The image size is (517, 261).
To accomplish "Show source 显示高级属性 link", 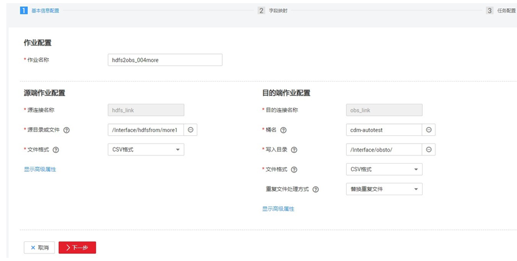I will coord(40,169).
